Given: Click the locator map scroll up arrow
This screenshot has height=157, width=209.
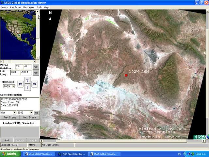Looking at the screenshot, I should 38,11.
